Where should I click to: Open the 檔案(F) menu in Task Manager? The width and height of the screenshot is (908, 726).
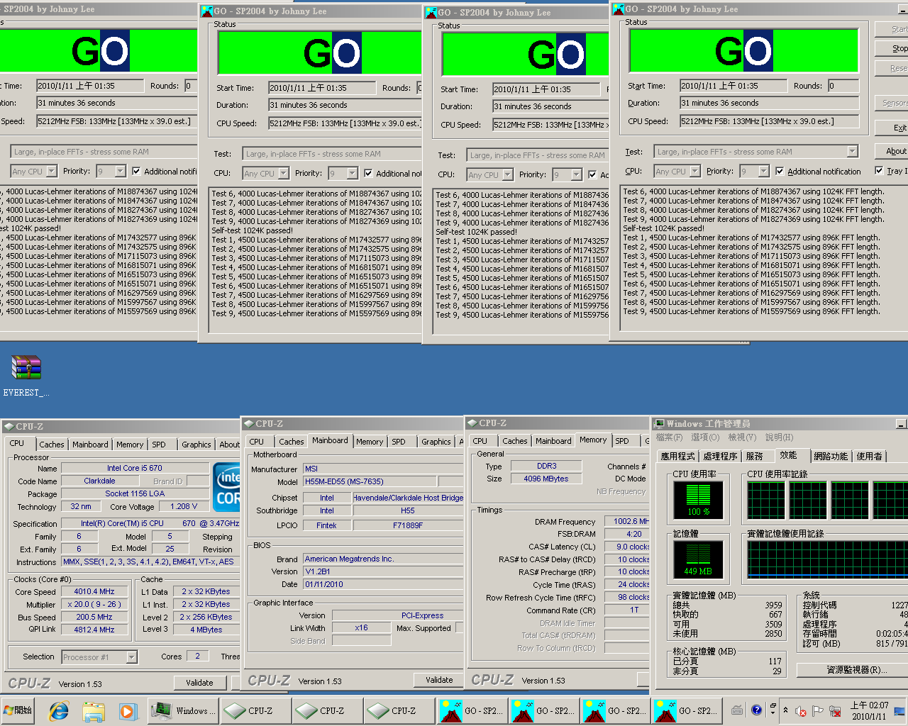(x=669, y=437)
